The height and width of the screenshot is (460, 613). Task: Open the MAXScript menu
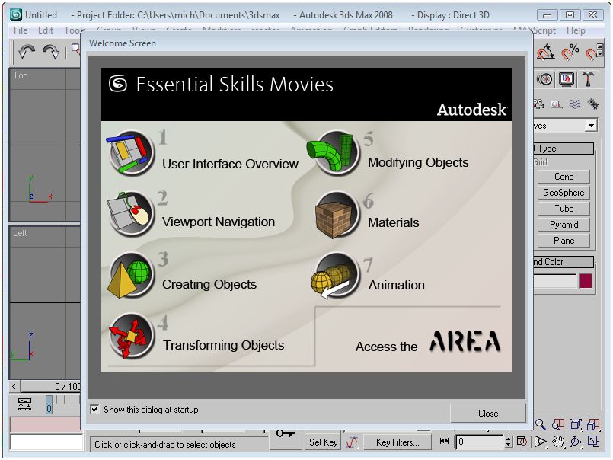[x=535, y=30]
